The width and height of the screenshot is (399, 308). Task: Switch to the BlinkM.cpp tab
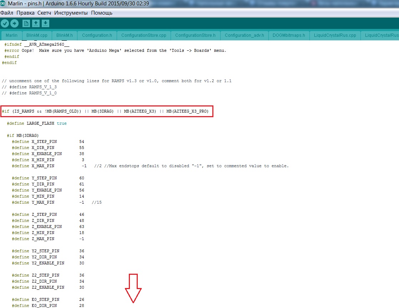(x=37, y=35)
